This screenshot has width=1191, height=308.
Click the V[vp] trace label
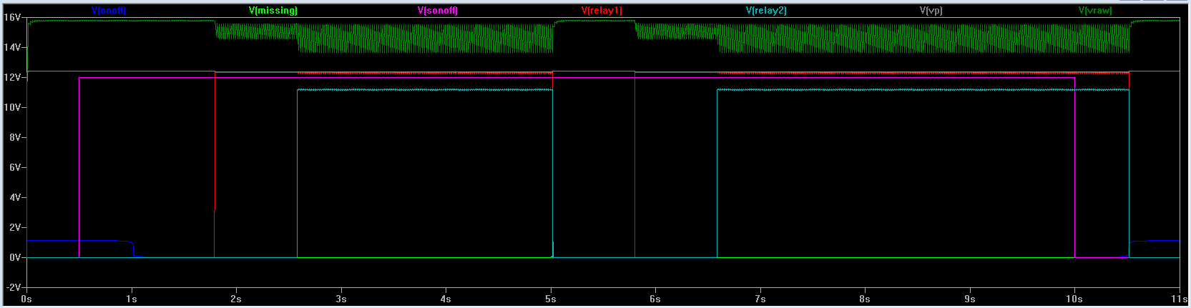coord(931,11)
